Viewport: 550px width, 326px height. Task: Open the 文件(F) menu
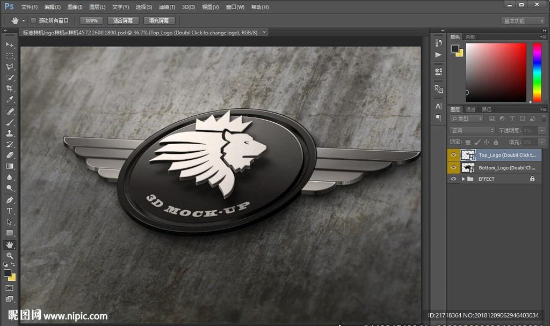30,7
